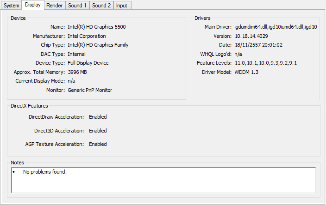Open the Sound 1 tab
The image size is (326, 205).
click(77, 6)
